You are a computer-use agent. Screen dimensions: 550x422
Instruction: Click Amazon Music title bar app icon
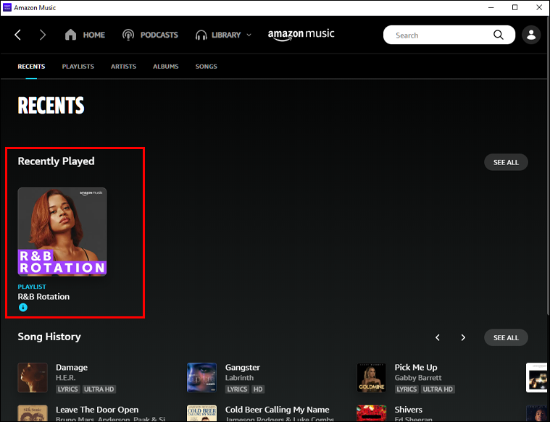7,7
